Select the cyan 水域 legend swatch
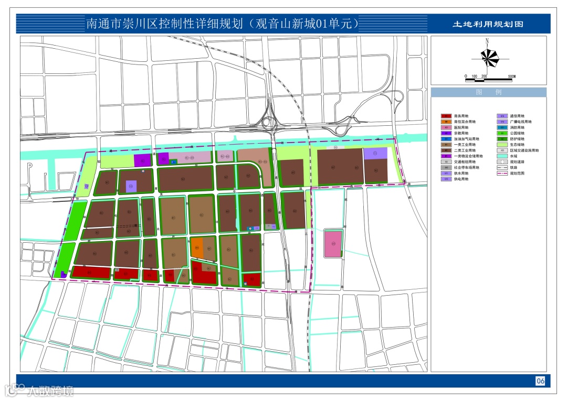The height and width of the screenshot is (401, 567). click(x=502, y=156)
